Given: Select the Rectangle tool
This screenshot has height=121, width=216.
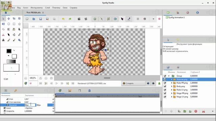Looking at the screenshot, I should pos(14,24).
